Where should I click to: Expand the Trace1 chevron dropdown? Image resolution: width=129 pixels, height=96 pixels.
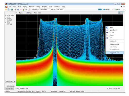point(16,13)
